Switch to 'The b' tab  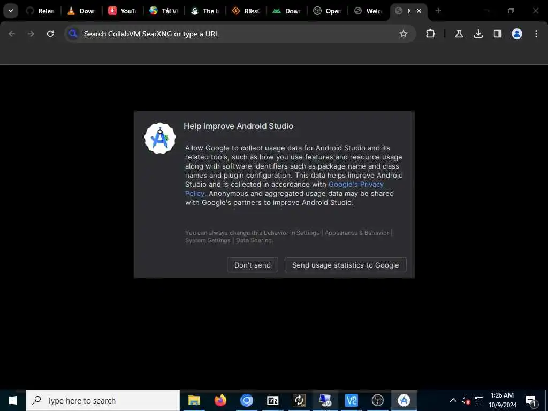tap(205, 11)
